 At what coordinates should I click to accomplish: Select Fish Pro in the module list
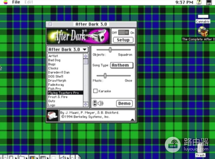tap(66, 89)
